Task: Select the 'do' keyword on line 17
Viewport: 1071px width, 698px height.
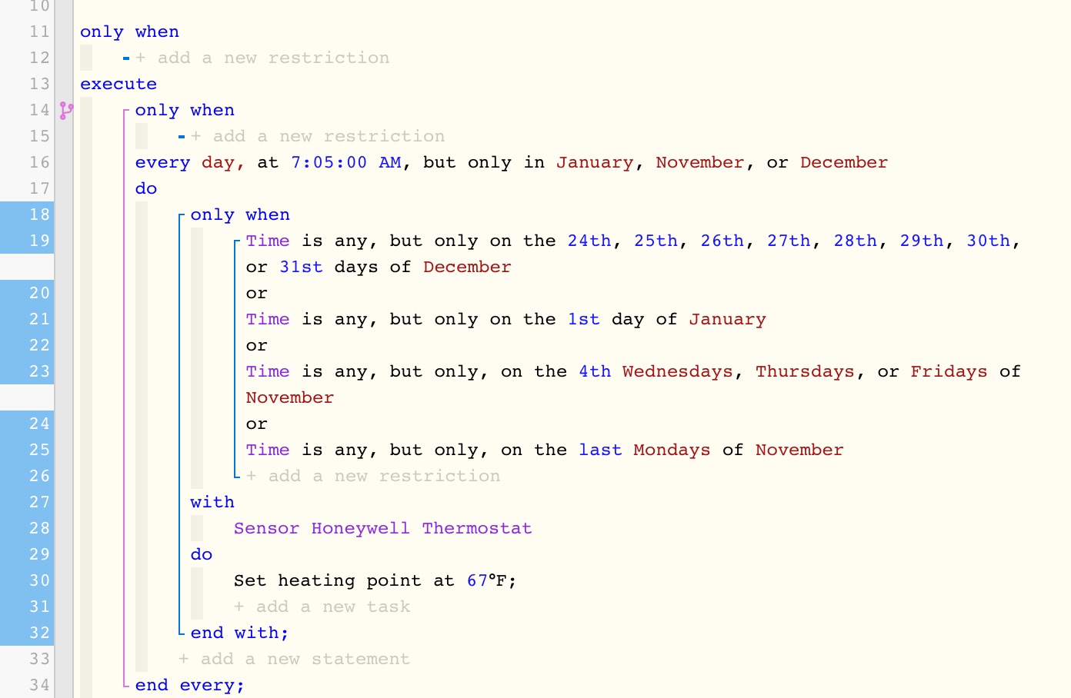Action: [146, 188]
